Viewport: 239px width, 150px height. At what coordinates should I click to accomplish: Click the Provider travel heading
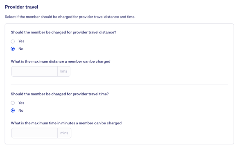pos(22,7)
